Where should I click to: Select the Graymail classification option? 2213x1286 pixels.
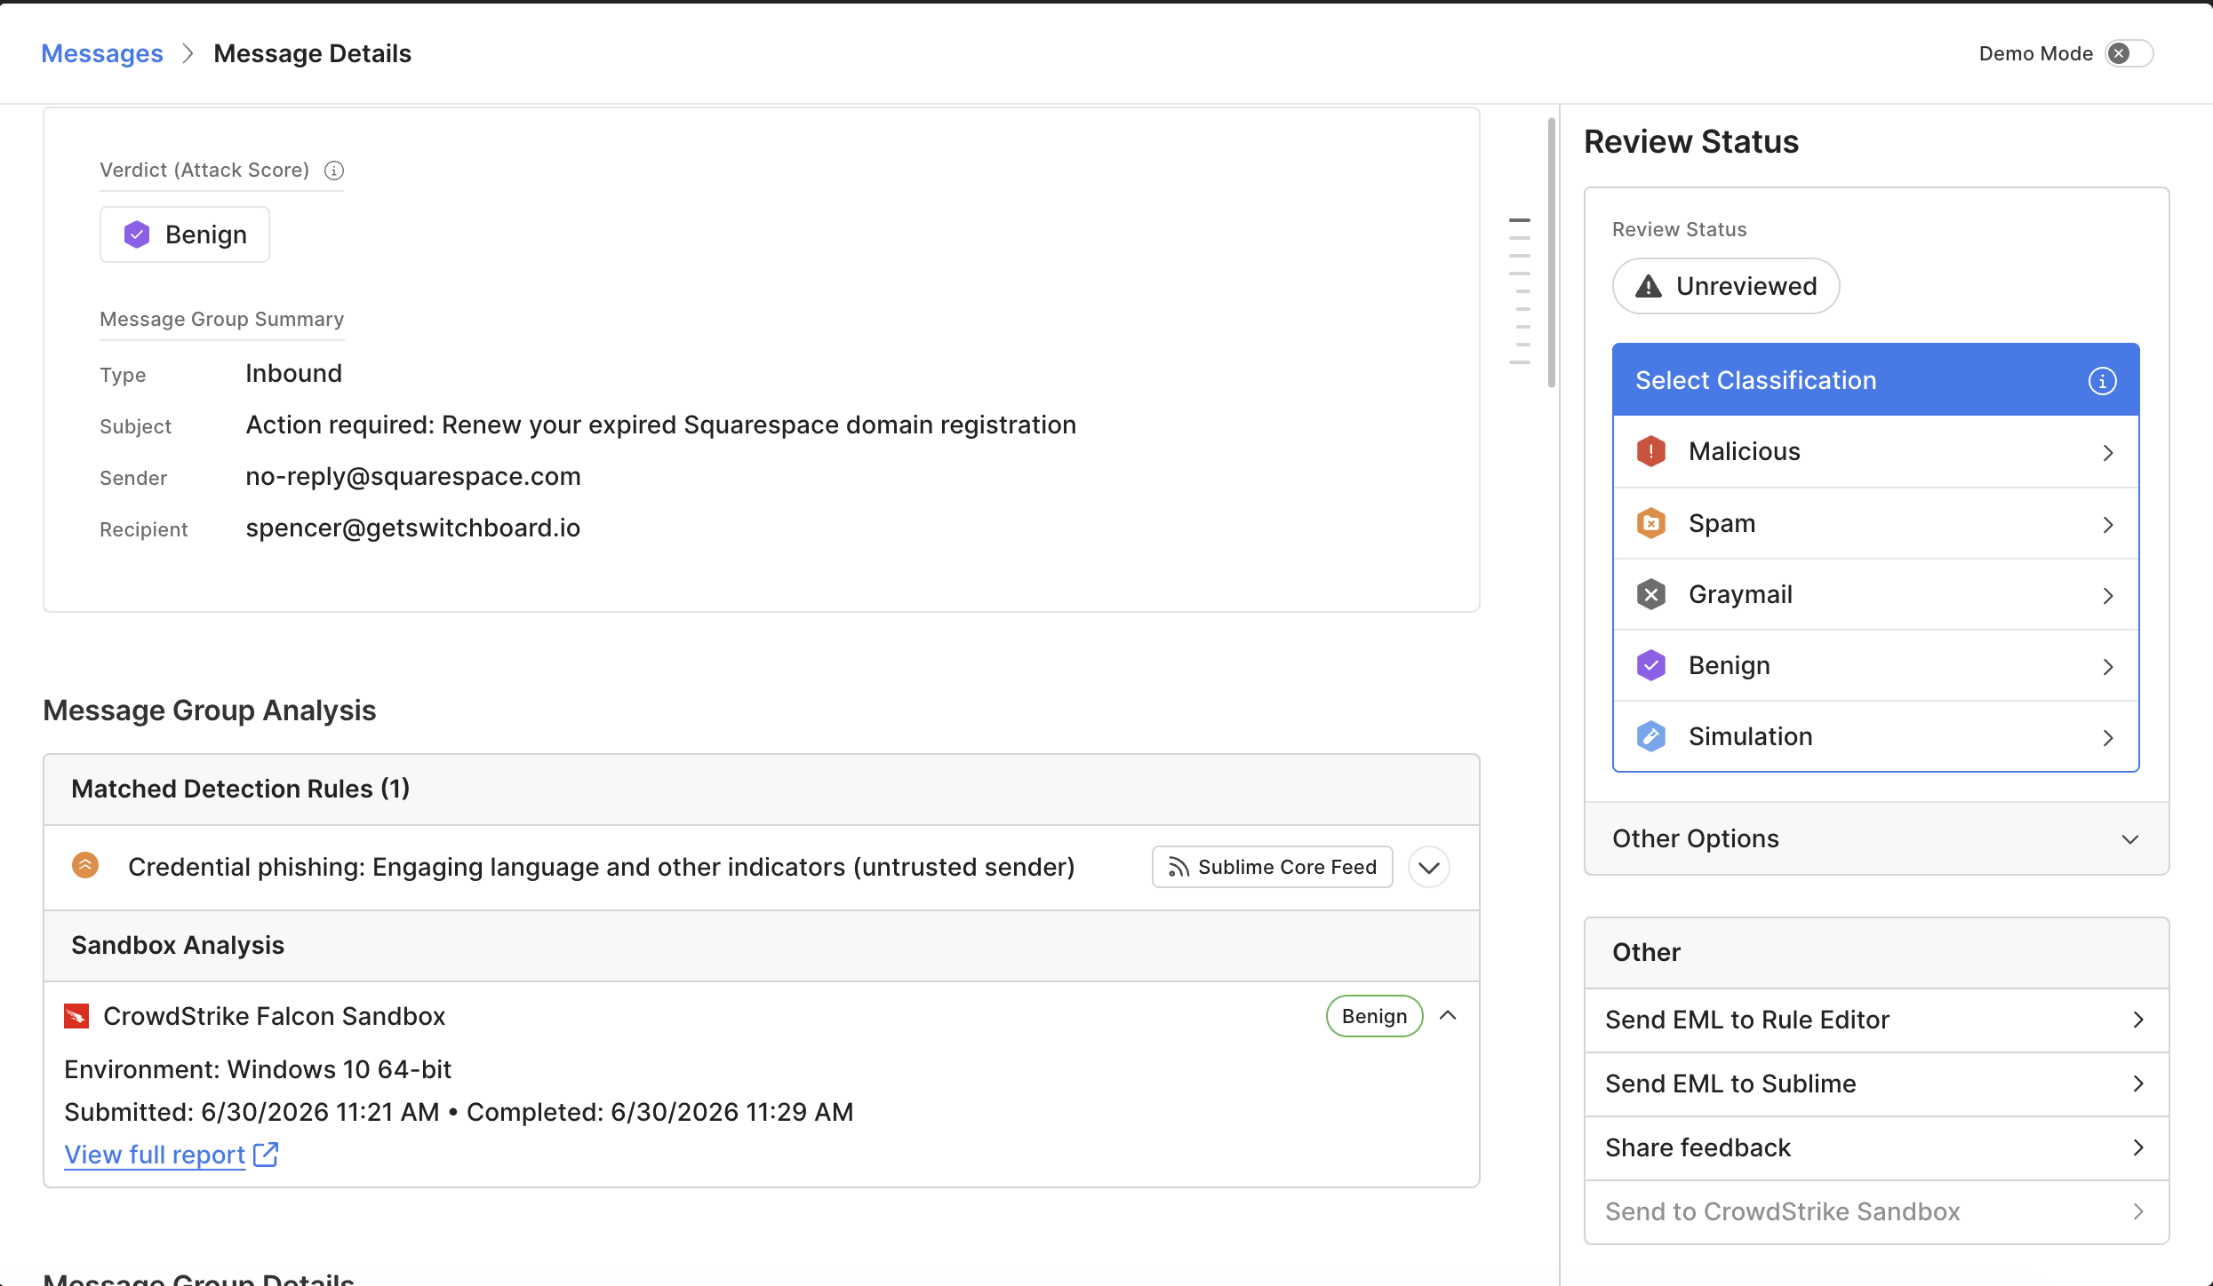(x=1875, y=595)
